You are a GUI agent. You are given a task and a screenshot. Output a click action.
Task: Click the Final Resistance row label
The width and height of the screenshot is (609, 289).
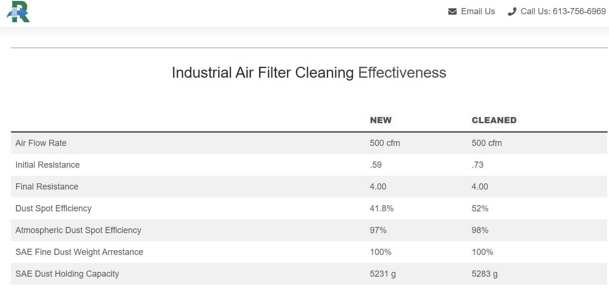[x=46, y=186]
